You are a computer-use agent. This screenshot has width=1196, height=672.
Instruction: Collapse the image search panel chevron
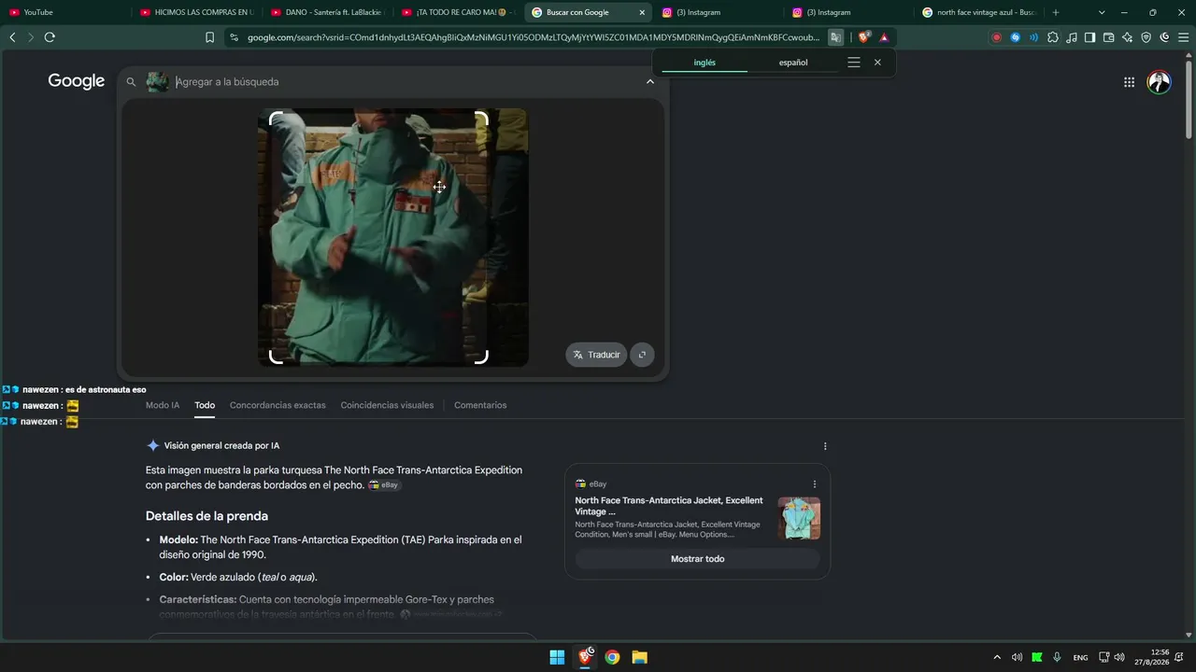(650, 82)
